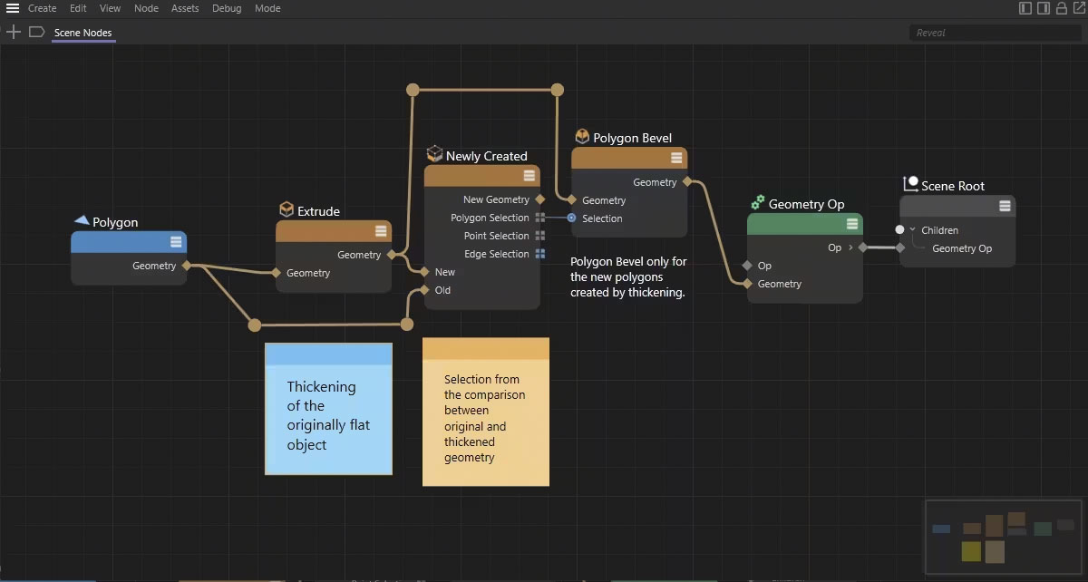The height and width of the screenshot is (582, 1088).
Task: Switch to the Scene Nodes tab
Action: pyautogui.click(x=83, y=33)
